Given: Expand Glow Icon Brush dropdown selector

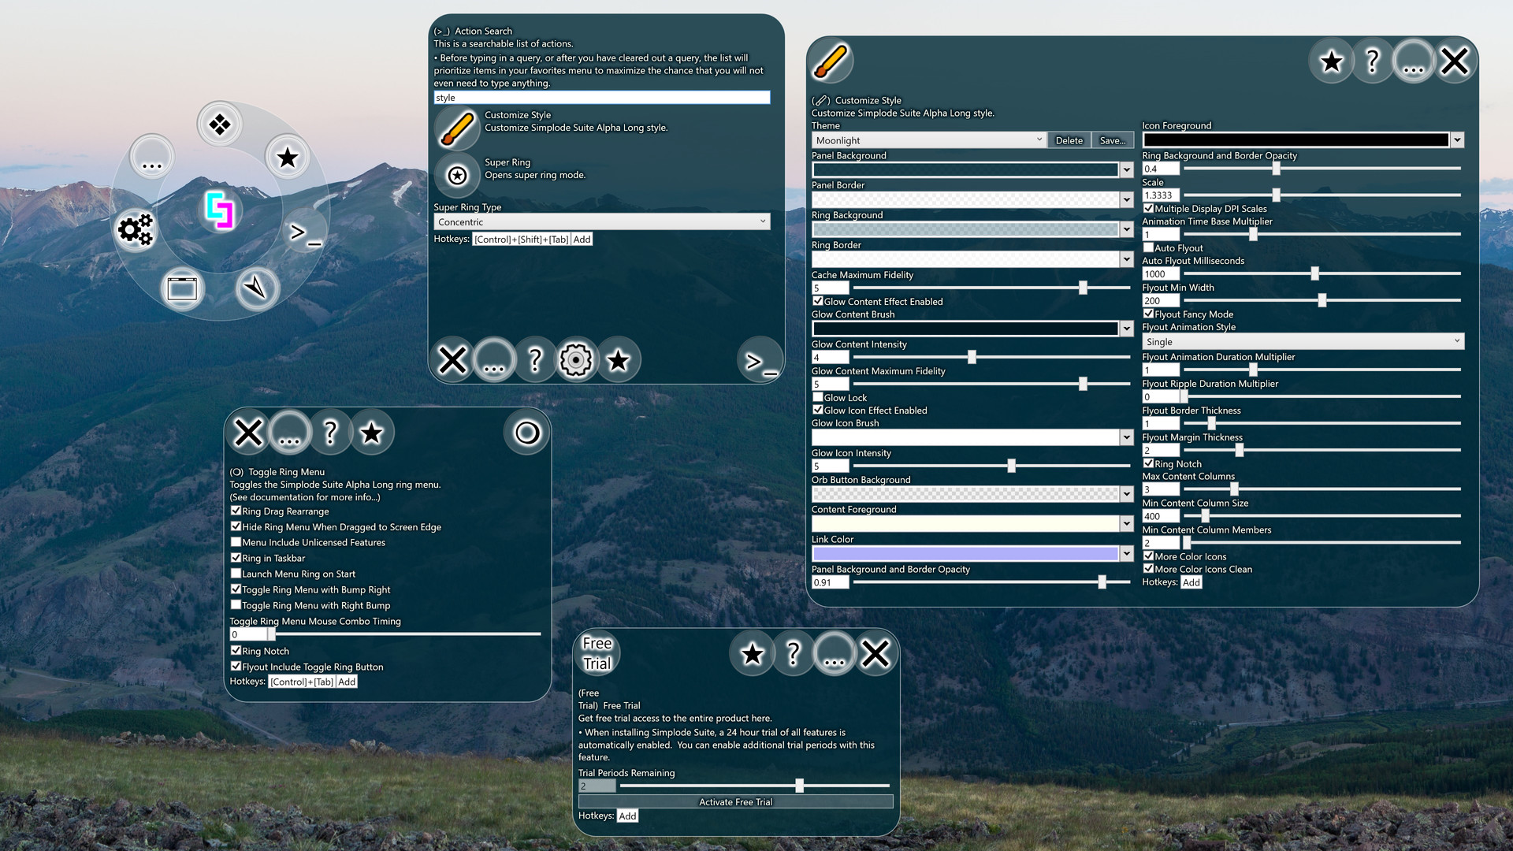Looking at the screenshot, I should point(1125,437).
